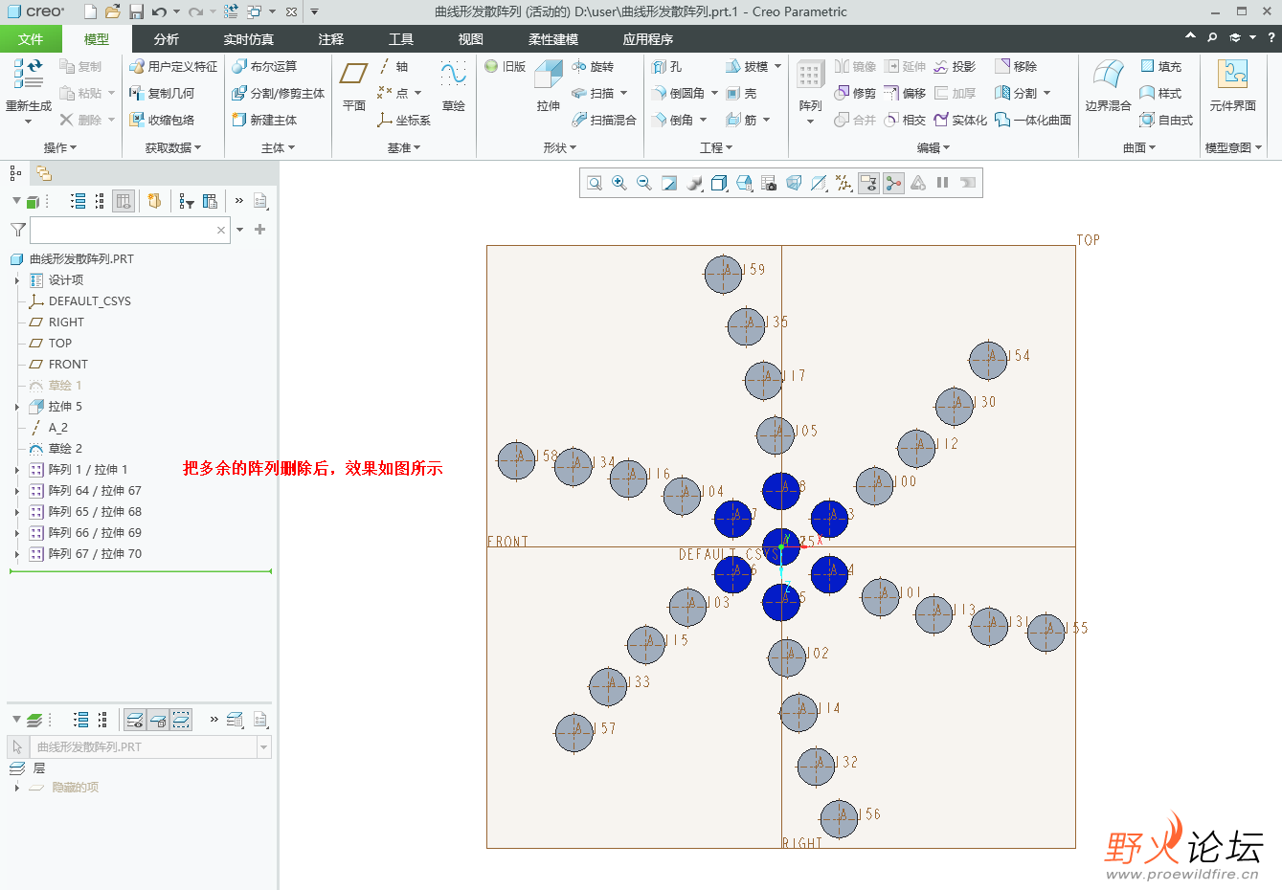Click the 草绘 Sketch tool

click(453, 86)
